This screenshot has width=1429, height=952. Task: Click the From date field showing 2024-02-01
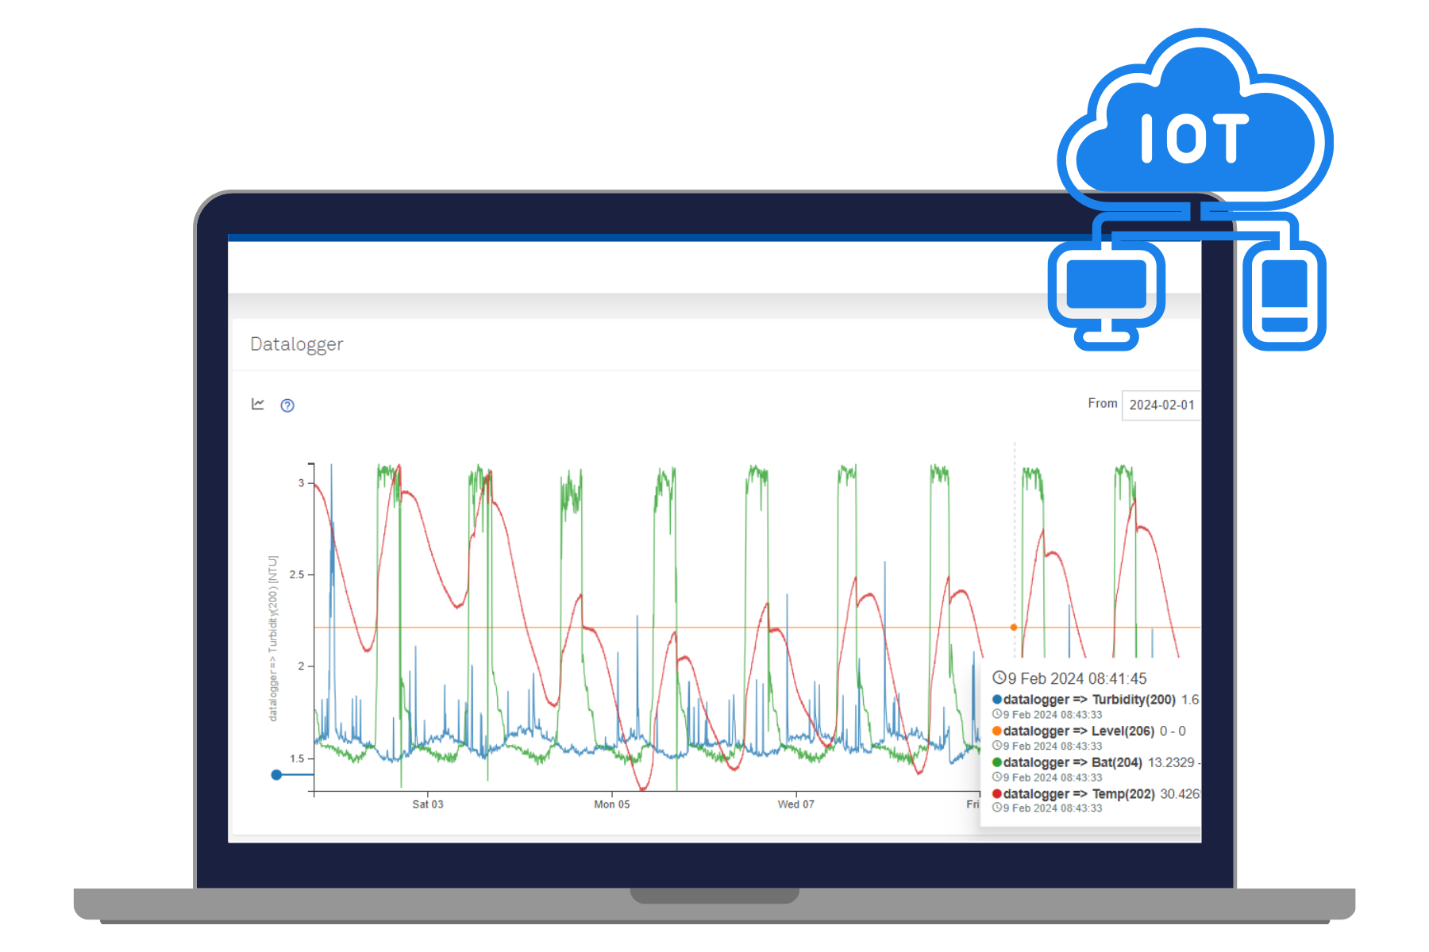coord(1161,405)
